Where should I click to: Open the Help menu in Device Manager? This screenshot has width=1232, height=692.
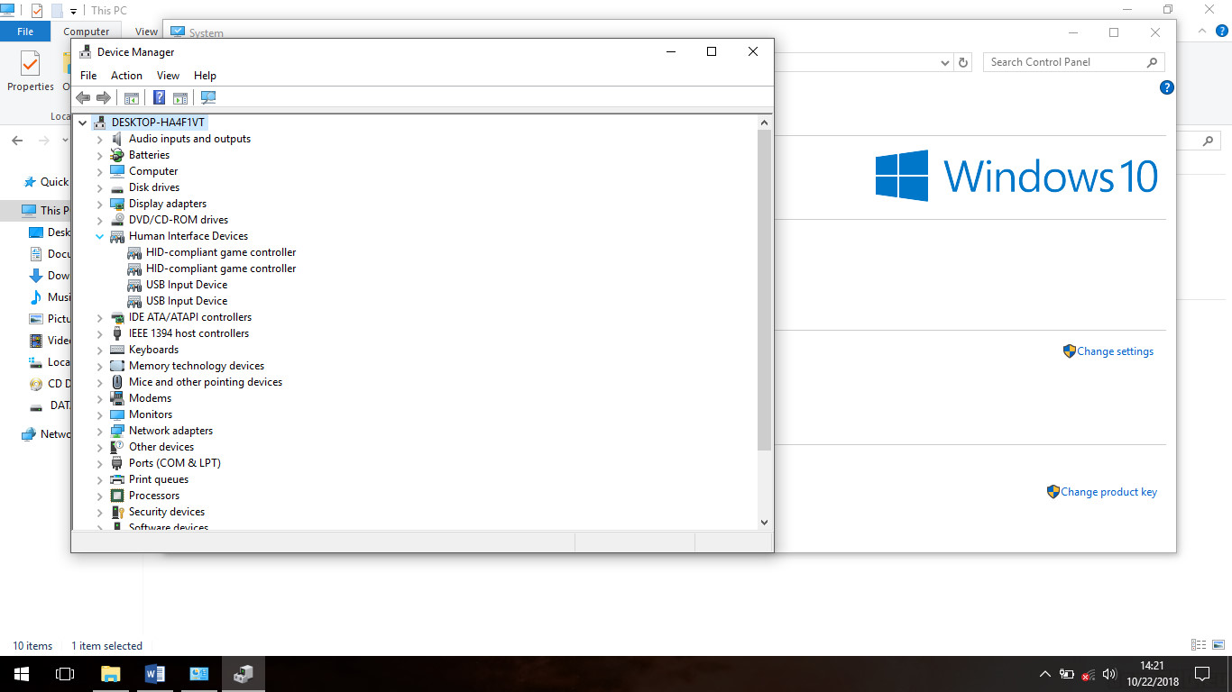click(x=205, y=76)
